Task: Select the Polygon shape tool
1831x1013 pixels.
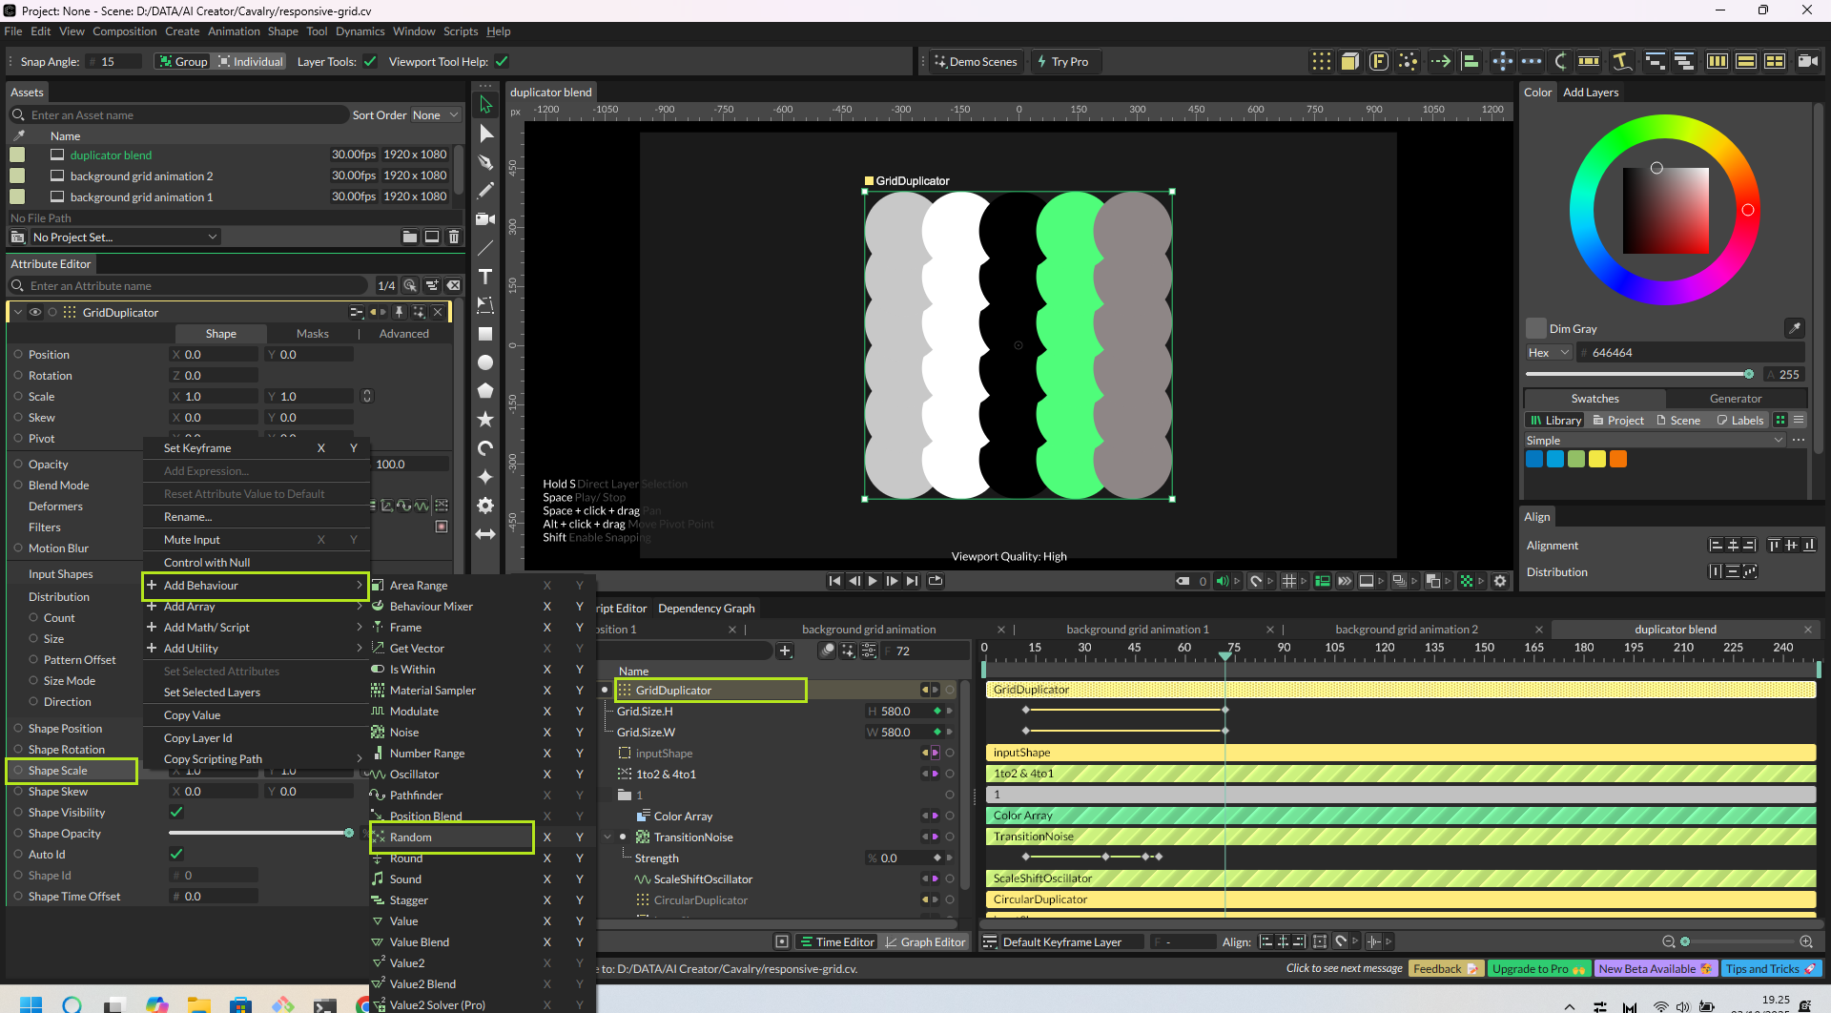Action: [x=485, y=391]
